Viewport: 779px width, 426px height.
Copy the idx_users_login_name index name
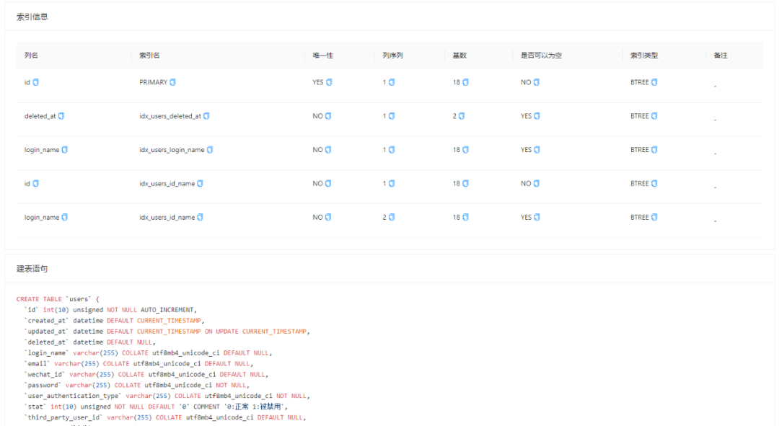[x=210, y=150]
